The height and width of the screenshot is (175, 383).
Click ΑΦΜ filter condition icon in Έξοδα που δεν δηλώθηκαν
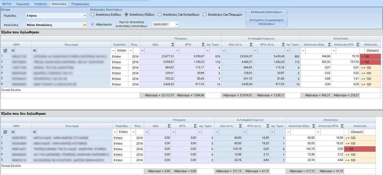(13, 132)
